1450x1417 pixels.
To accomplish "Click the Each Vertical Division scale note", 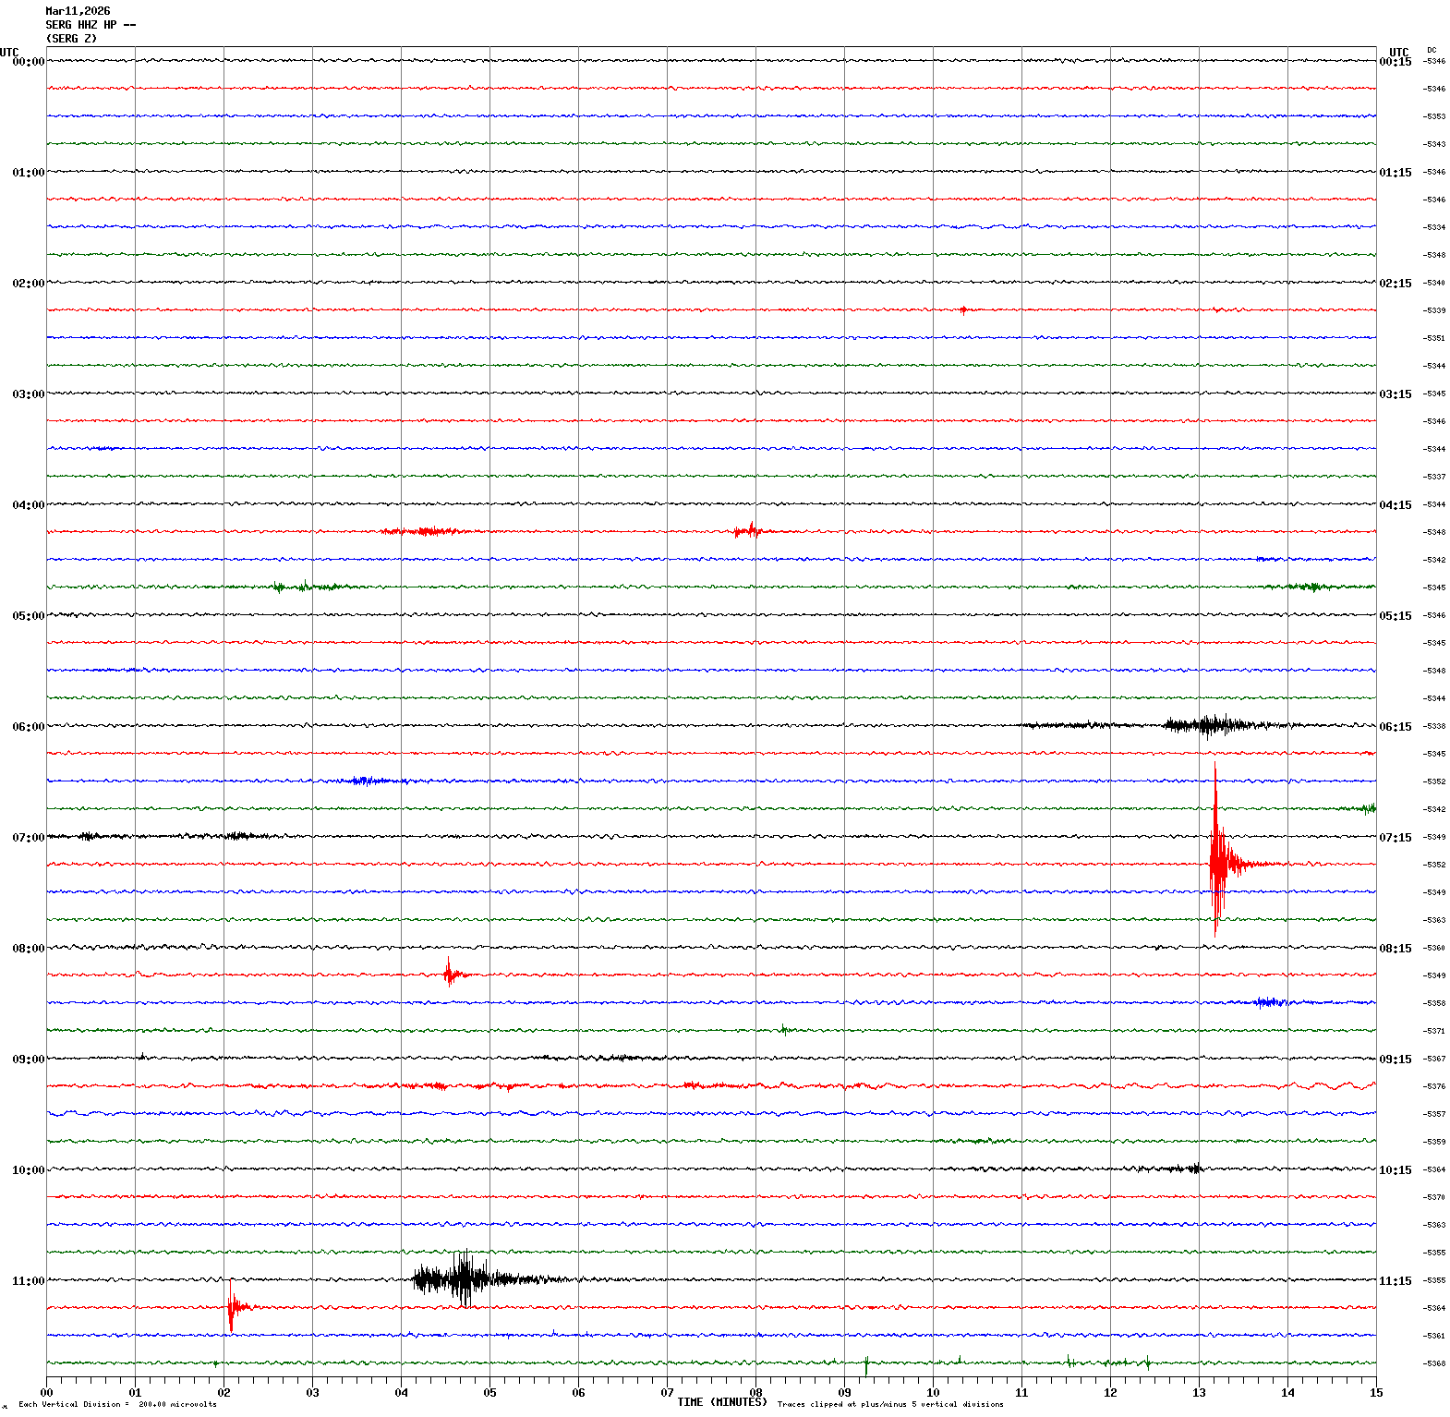I will pos(117,1405).
